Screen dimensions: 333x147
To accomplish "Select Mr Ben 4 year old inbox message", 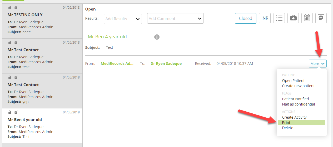I will click(42, 126).
